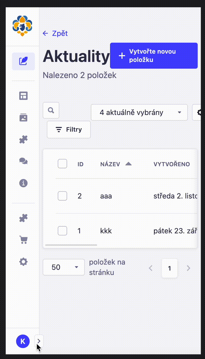The image size is (205, 359).
Task: Expand the sidebar with chevron arrow
Action: (x=39, y=341)
